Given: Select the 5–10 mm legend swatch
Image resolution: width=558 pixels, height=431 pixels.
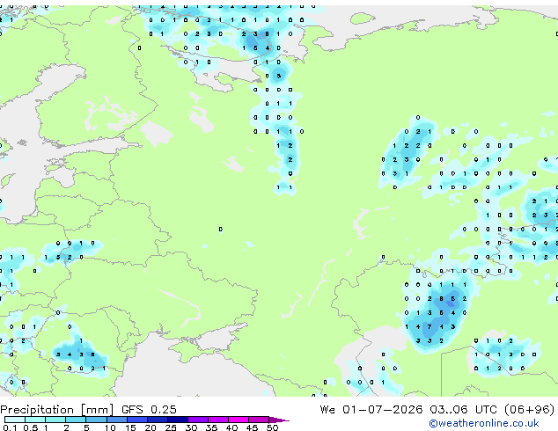Looking at the screenshot, I should click(96, 420).
